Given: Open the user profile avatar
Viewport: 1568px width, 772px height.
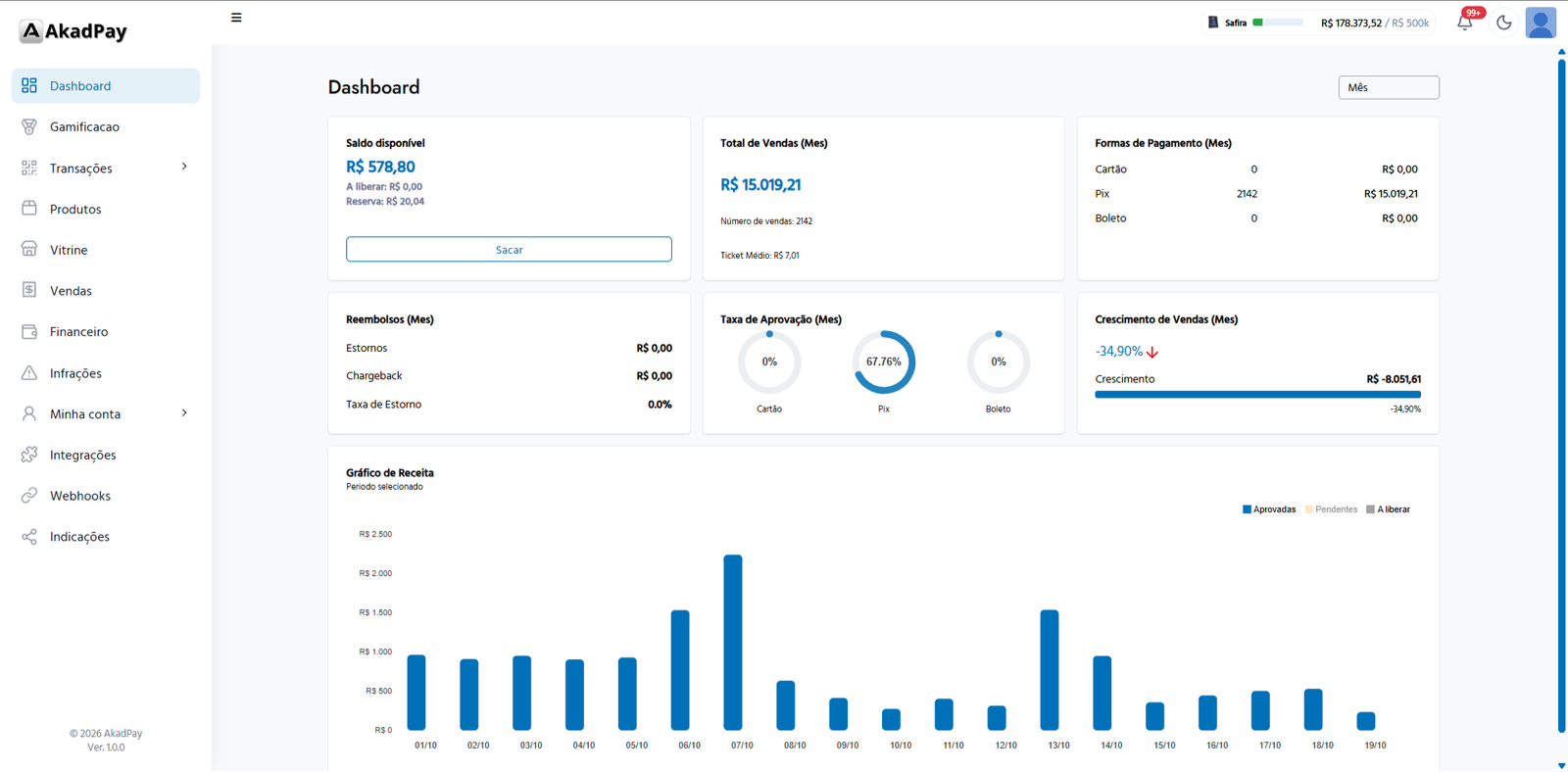Looking at the screenshot, I should click(1541, 23).
